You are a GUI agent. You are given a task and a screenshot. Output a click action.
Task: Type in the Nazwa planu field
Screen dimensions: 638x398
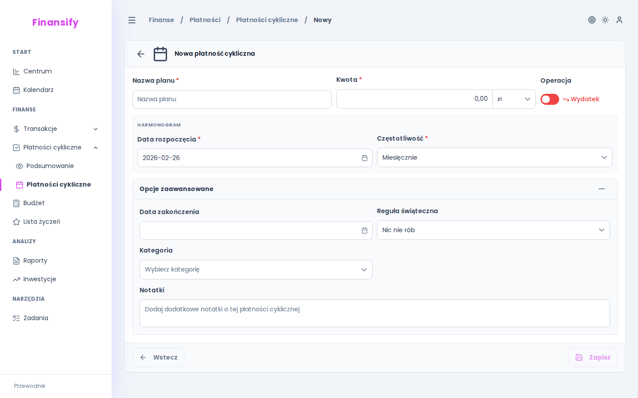(232, 99)
